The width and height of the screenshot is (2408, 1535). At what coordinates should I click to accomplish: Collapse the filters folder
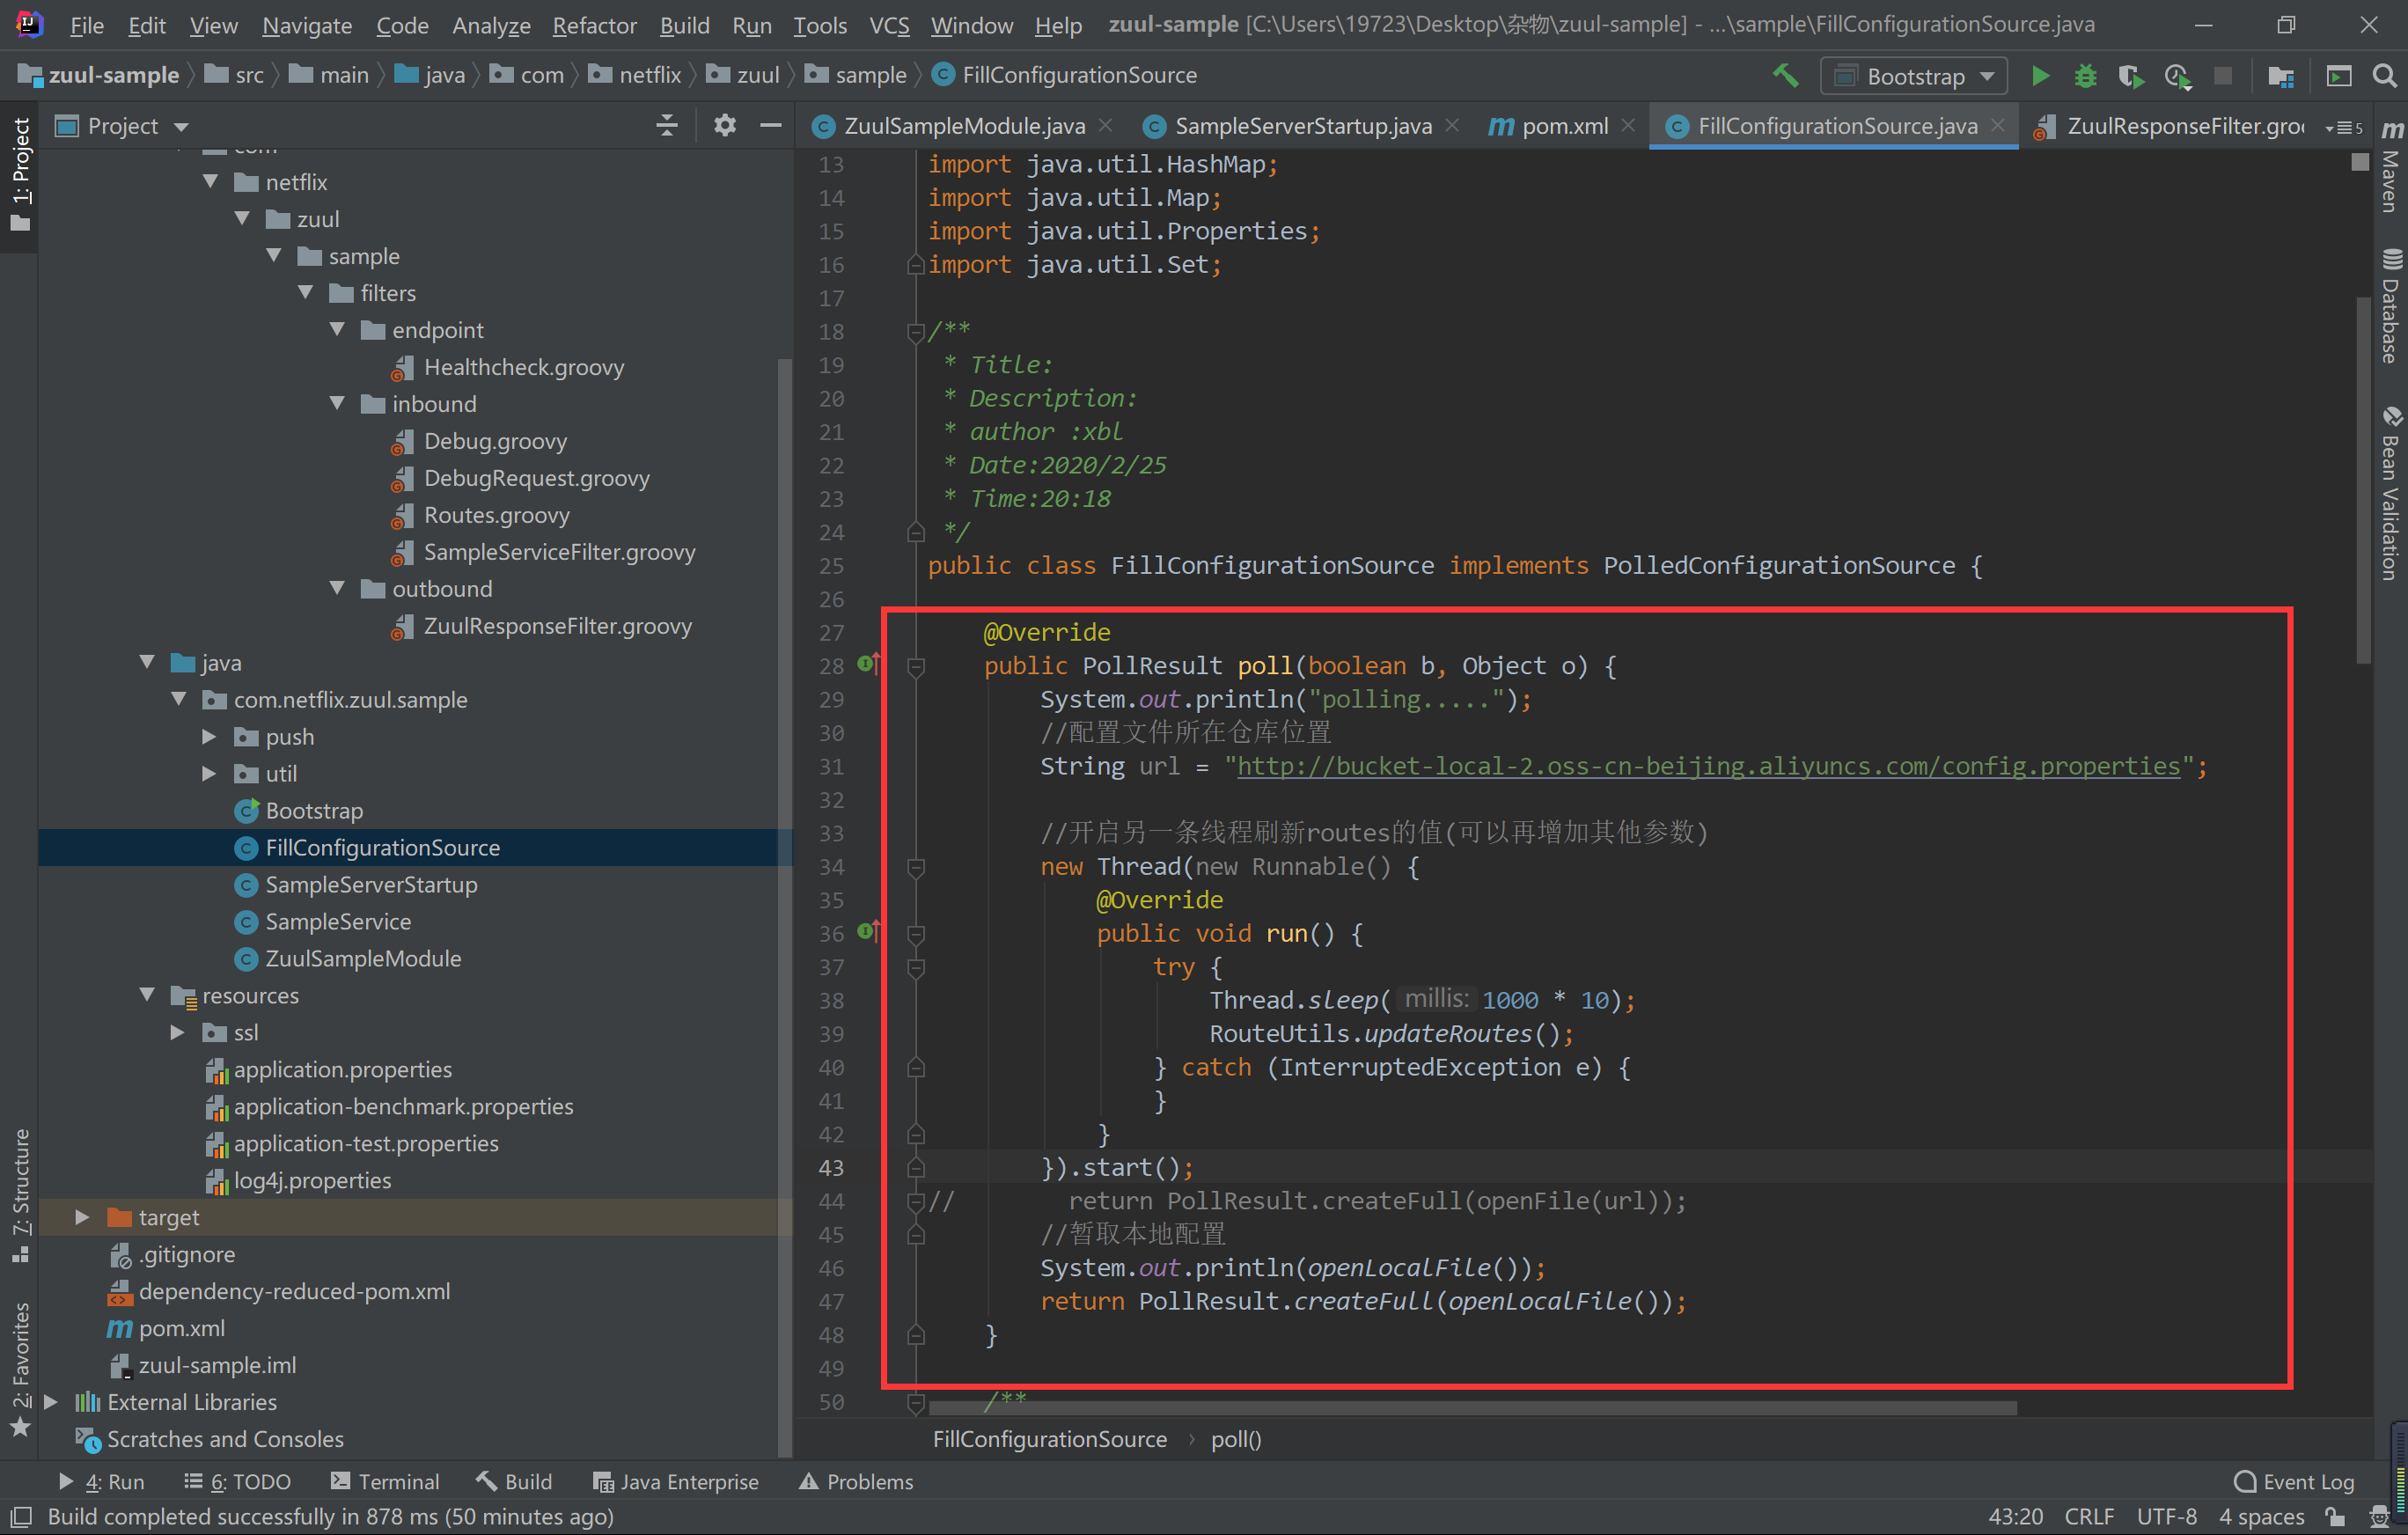pos(306,292)
